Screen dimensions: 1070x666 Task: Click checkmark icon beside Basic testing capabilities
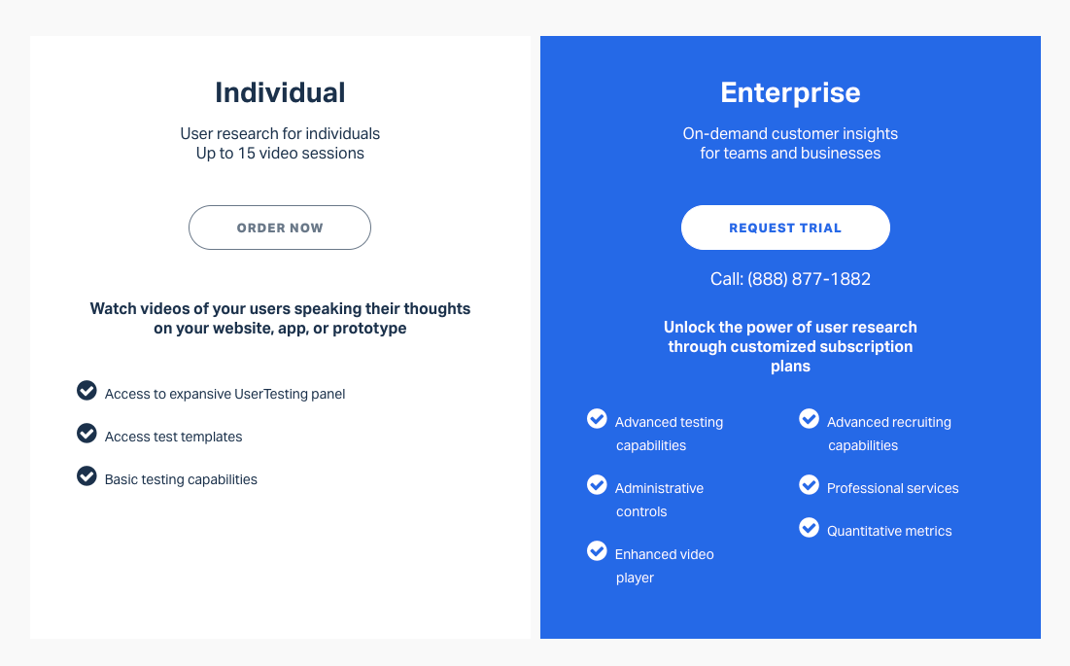86,475
